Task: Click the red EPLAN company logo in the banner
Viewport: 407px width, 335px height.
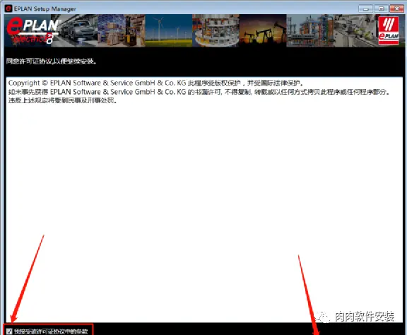Action: click(x=389, y=30)
